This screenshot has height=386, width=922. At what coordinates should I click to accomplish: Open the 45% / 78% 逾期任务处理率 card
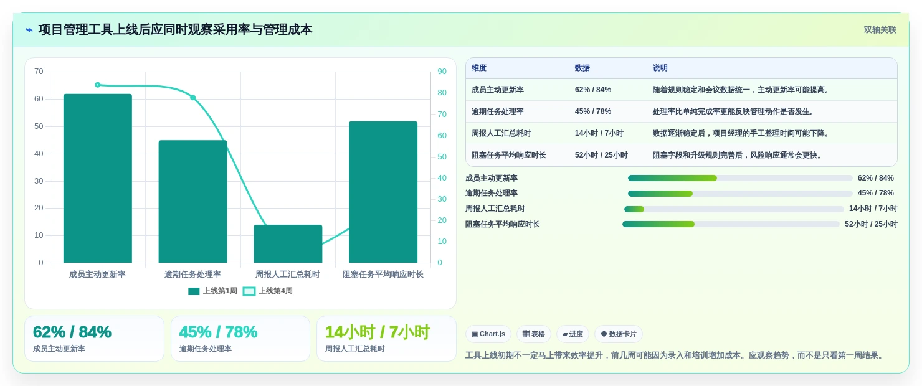(240, 339)
